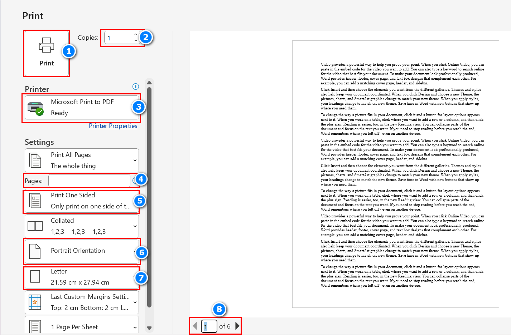Expand the Print All Pages dropdown
511x335 pixels.
pyautogui.click(x=82, y=161)
